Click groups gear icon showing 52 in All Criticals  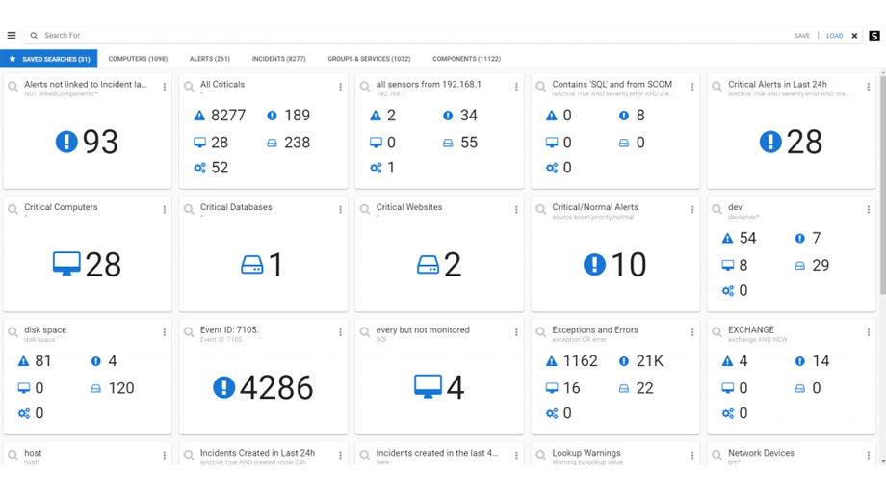point(200,168)
